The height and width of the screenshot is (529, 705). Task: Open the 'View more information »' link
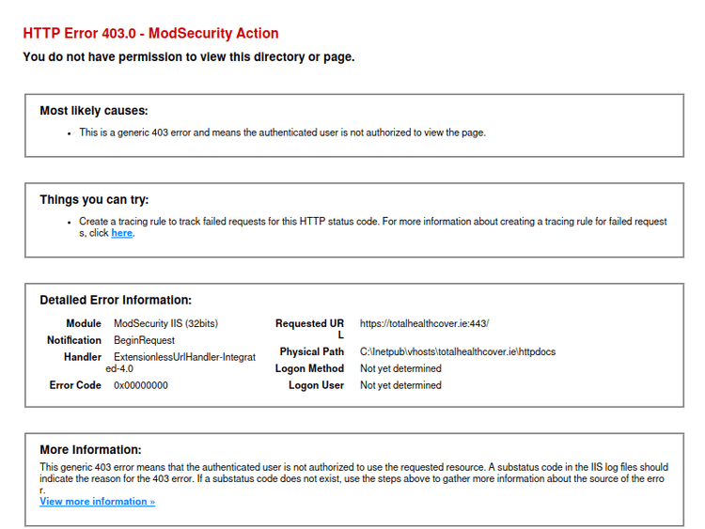97,502
